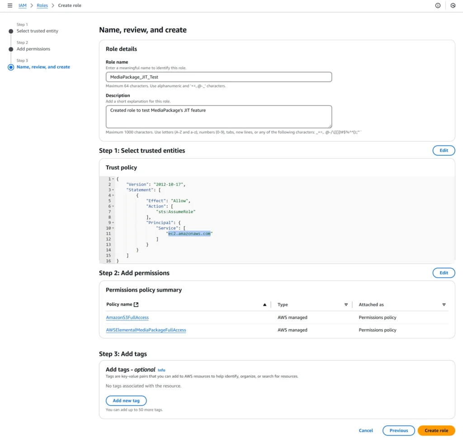Collapse Service fold arrow on line 10

(113, 228)
